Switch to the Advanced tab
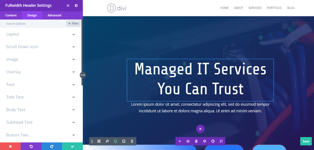 click(x=54, y=15)
